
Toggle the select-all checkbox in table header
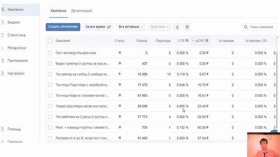coord(50,41)
